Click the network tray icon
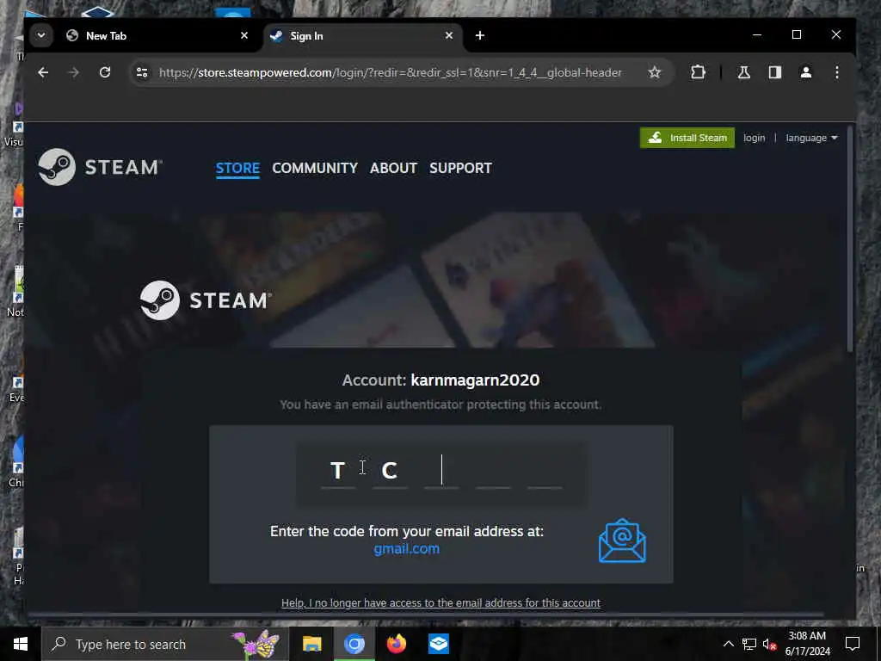Image resolution: width=881 pixels, height=661 pixels. point(749,644)
